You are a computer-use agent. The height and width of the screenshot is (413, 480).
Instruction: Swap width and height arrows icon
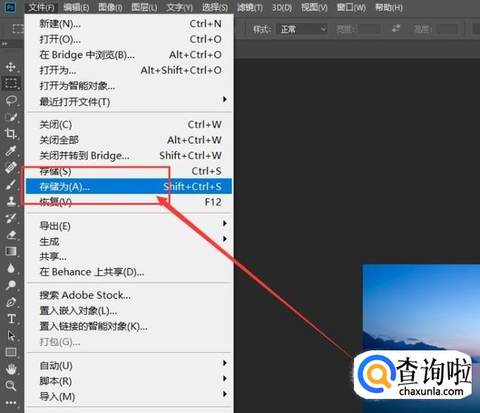coord(396,29)
